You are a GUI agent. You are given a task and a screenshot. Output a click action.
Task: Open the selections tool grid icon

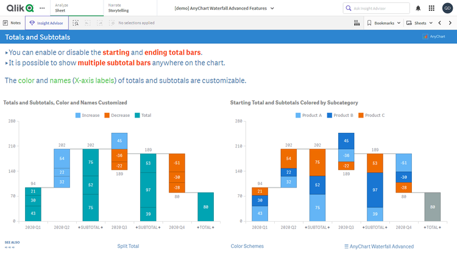coord(356,23)
